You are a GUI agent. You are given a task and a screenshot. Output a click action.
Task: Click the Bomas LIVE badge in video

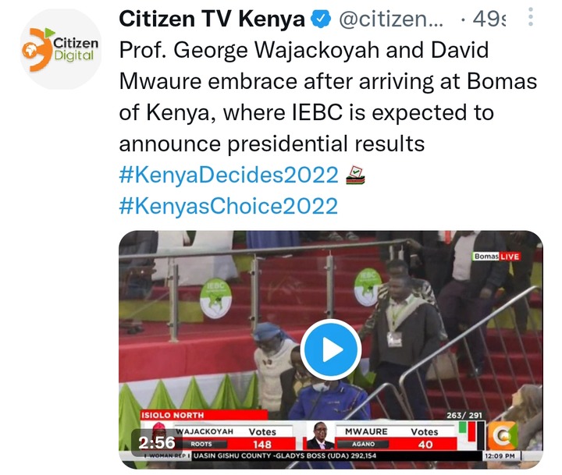point(496,257)
